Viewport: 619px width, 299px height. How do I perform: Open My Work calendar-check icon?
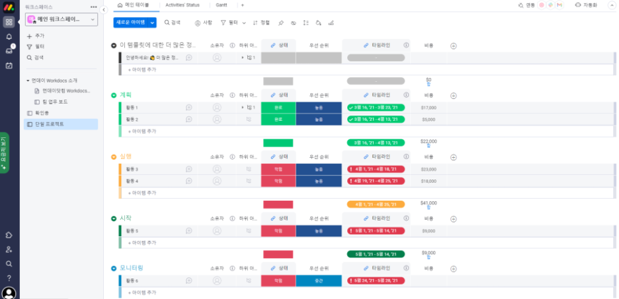point(9,65)
